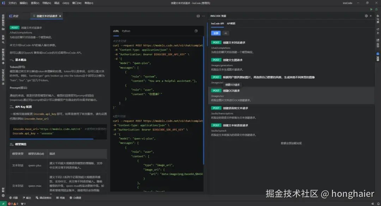Close the 创建文本对话请求 editor tab
The height and width of the screenshot is (206, 381).
(x=60, y=16)
